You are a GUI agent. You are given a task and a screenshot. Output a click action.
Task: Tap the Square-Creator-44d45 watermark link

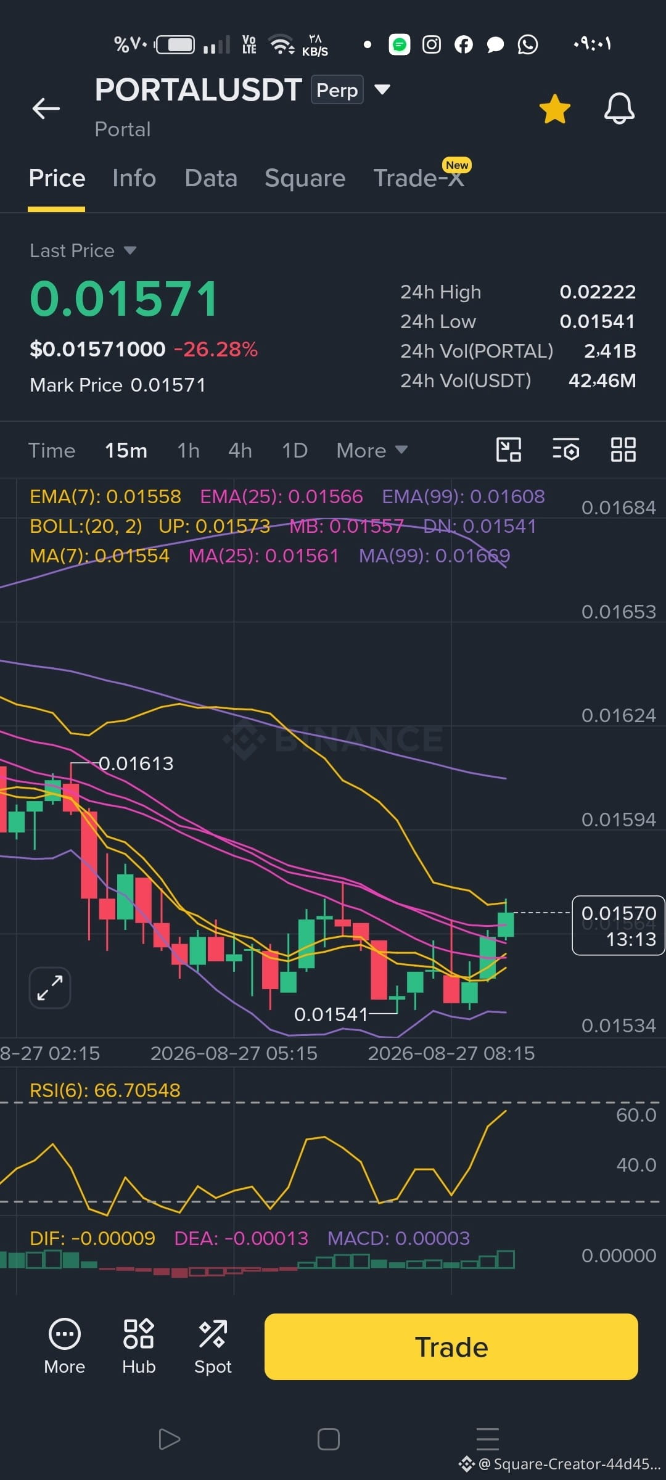click(x=560, y=1464)
